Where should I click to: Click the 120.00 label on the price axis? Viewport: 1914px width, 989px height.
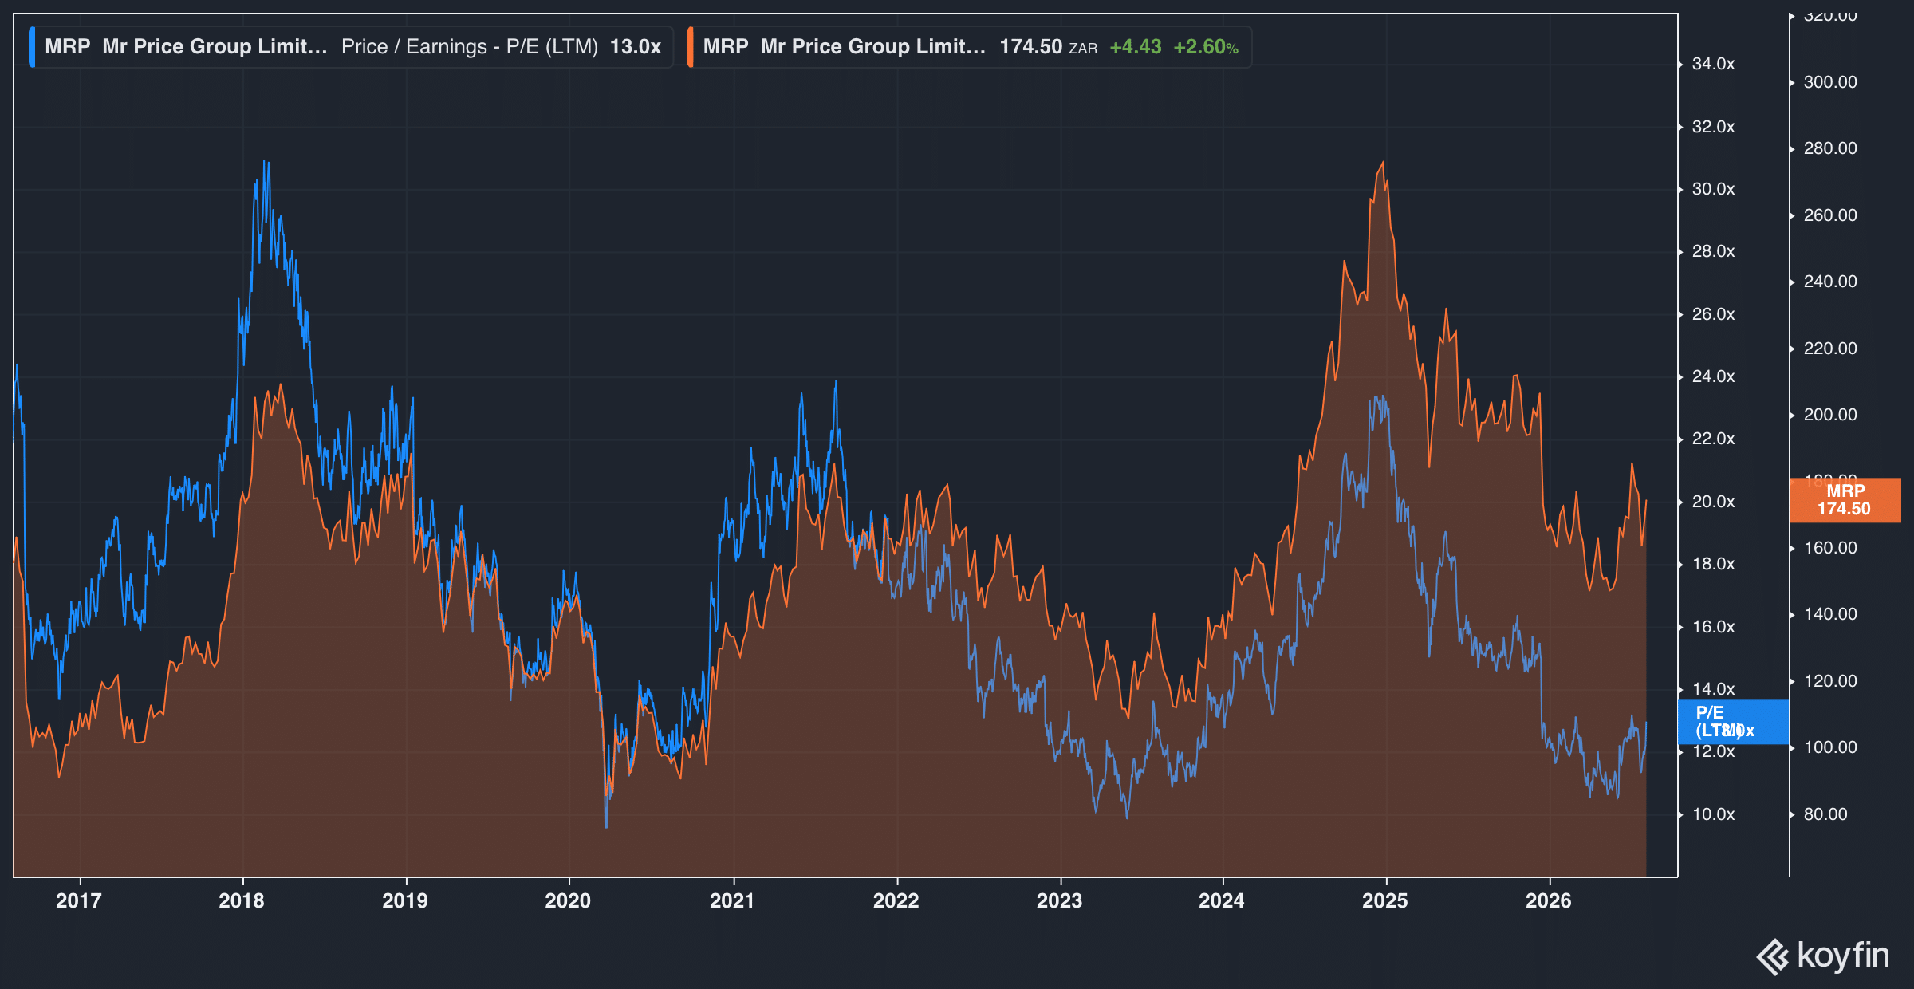(1830, 681)
